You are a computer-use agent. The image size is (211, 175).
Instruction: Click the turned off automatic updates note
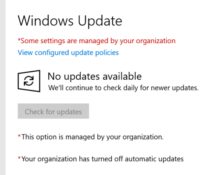point(100,159)
